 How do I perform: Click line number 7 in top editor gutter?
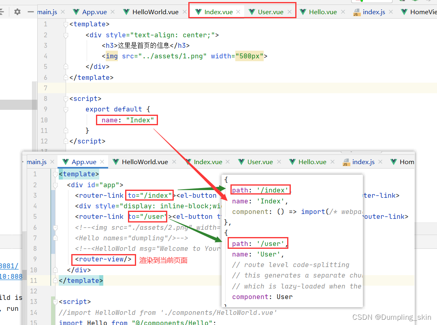pyautogui.click(x=45, y=88)
